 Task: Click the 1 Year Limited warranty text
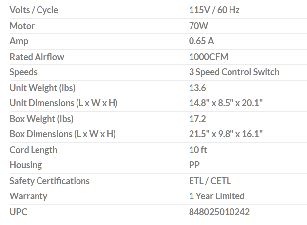(x=217, y=196)
